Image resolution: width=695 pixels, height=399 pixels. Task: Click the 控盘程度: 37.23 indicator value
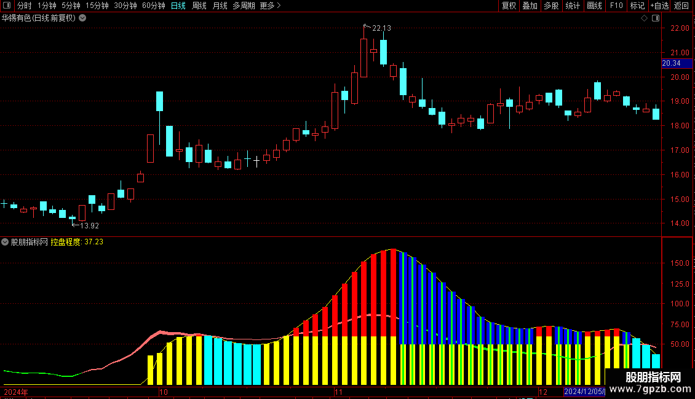coord(77,242)
